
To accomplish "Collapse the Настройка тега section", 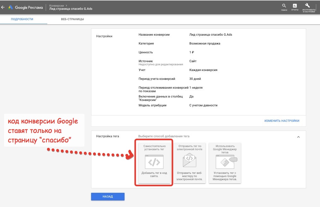I will (x=298, y=137).
